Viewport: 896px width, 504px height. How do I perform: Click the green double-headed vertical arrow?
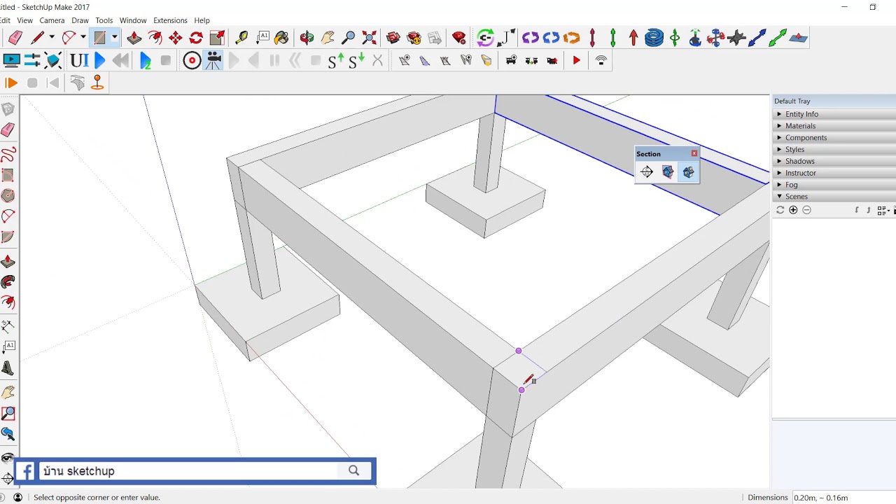[x=612, y=38]
